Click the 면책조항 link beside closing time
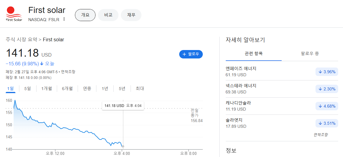Viewport: 343px width, 157px height. tap(69, 72)
